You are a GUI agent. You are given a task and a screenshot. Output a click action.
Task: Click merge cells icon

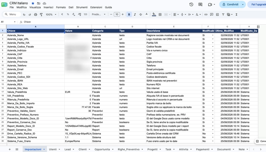pyautogui.click(x=166, y=14)
